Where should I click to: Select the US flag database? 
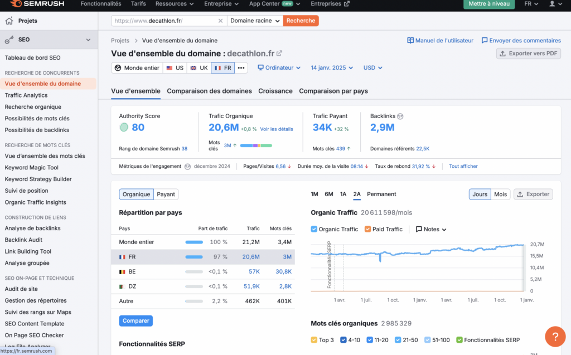175,68
